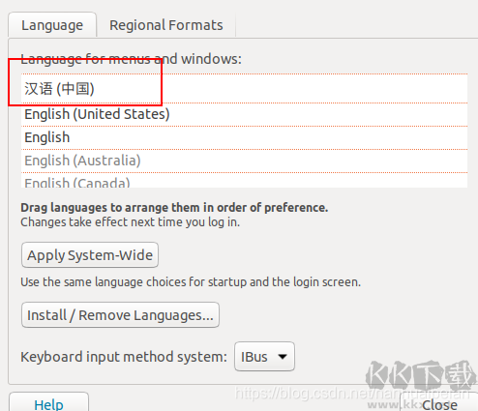Screen dimensions: 478x411
Task: Expand the IBus input method dropdown
Action: tap(264, 357)
